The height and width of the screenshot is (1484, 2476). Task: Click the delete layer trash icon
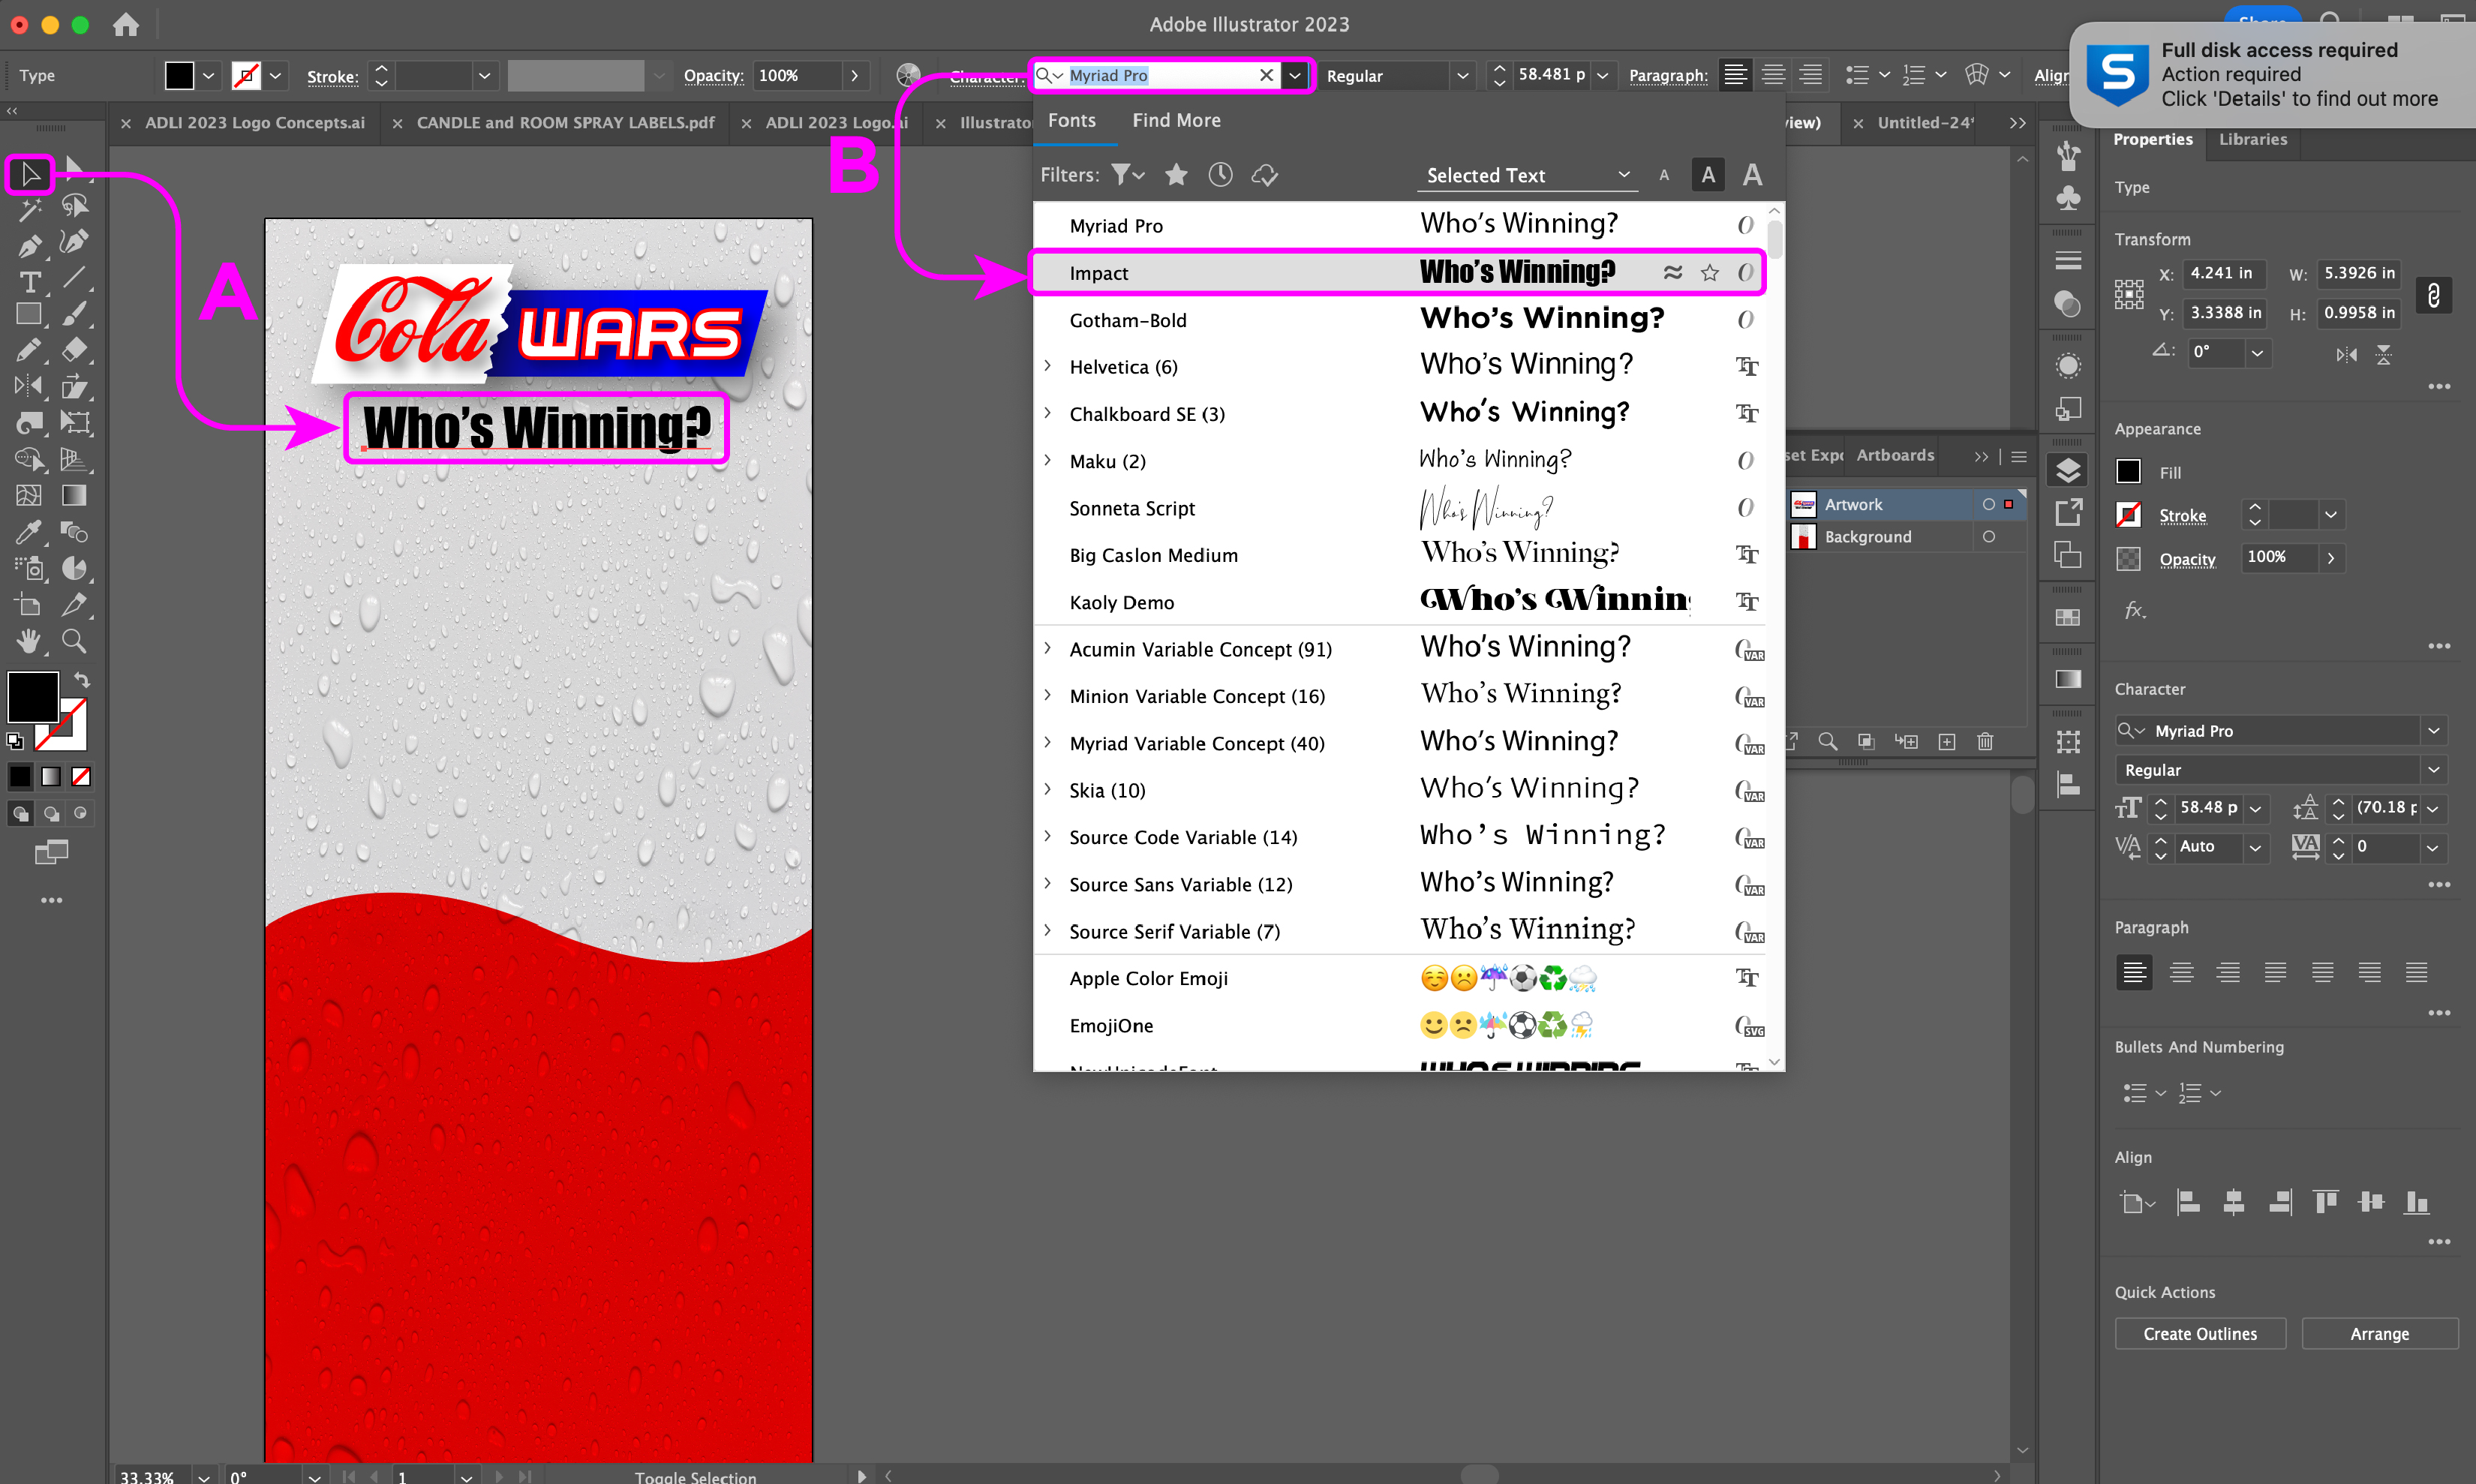1985,741
